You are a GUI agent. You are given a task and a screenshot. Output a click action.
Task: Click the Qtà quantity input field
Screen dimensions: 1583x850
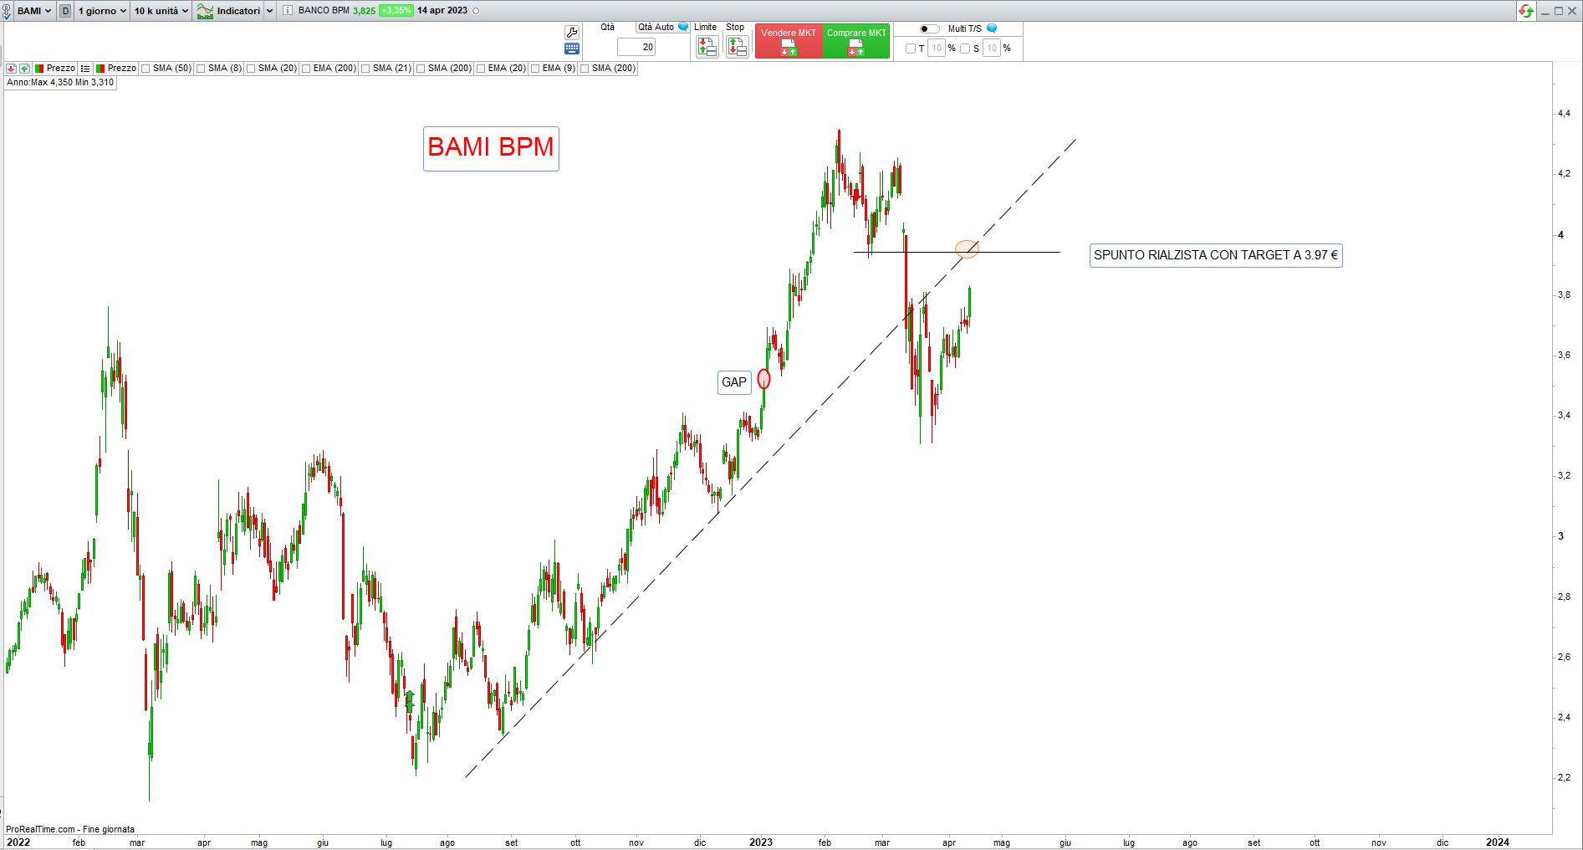click(x=637, y=47)
